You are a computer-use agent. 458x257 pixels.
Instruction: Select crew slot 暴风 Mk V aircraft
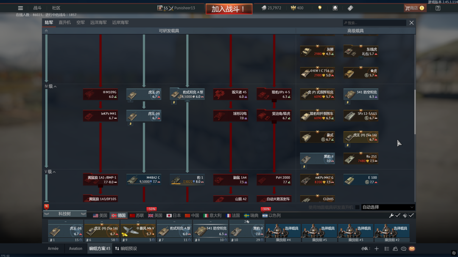point(138,231)
